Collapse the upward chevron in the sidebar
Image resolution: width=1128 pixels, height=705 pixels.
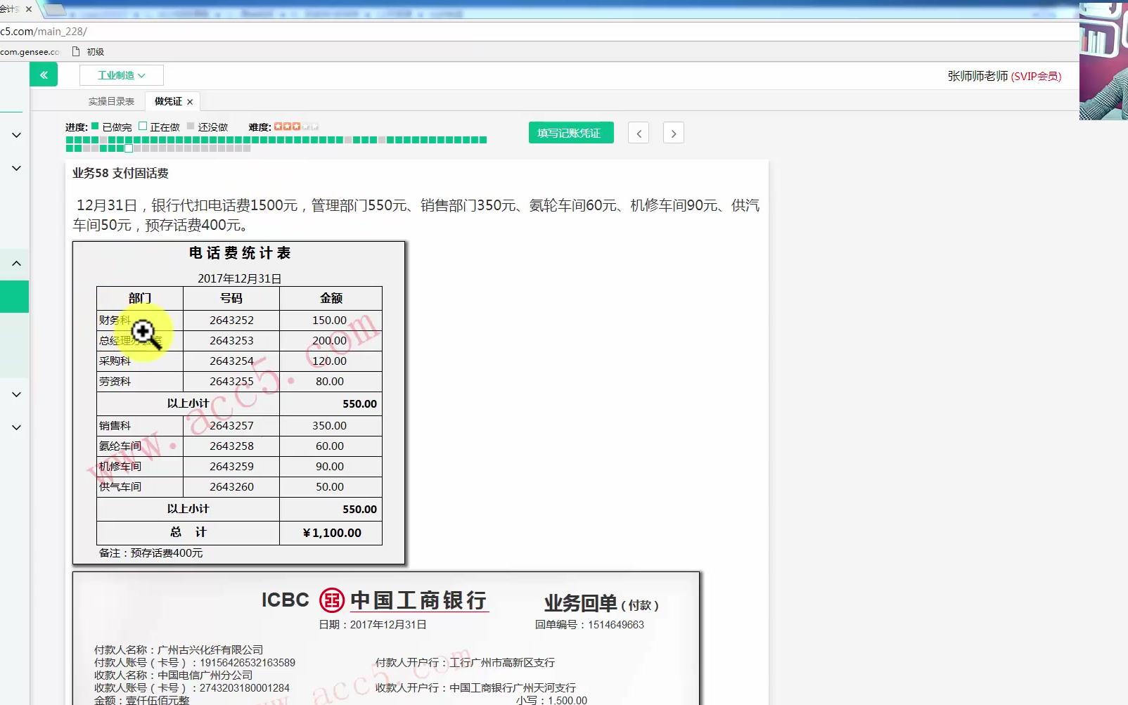(x=15, y=263)
